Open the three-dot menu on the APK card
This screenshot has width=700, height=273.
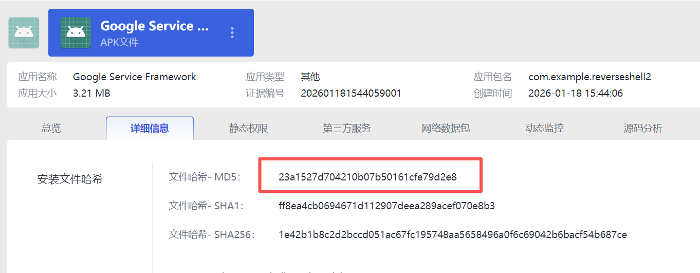[x=232, y=33]
